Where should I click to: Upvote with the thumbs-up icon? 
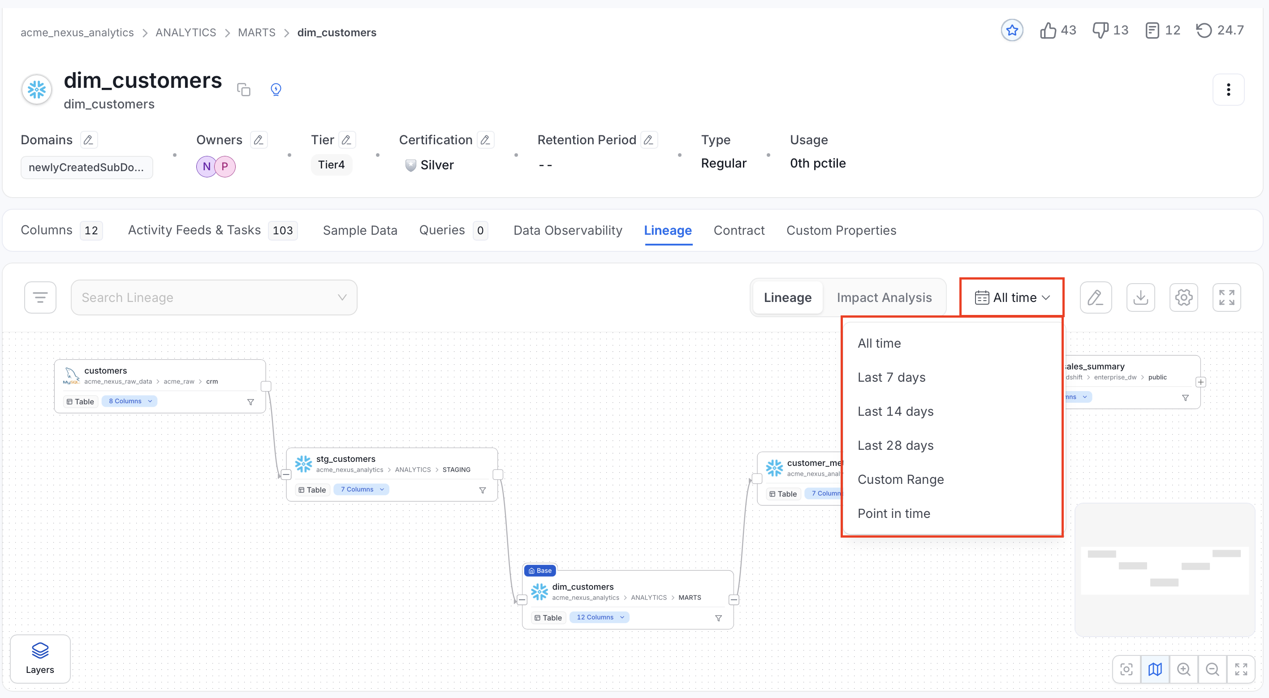1048,30
